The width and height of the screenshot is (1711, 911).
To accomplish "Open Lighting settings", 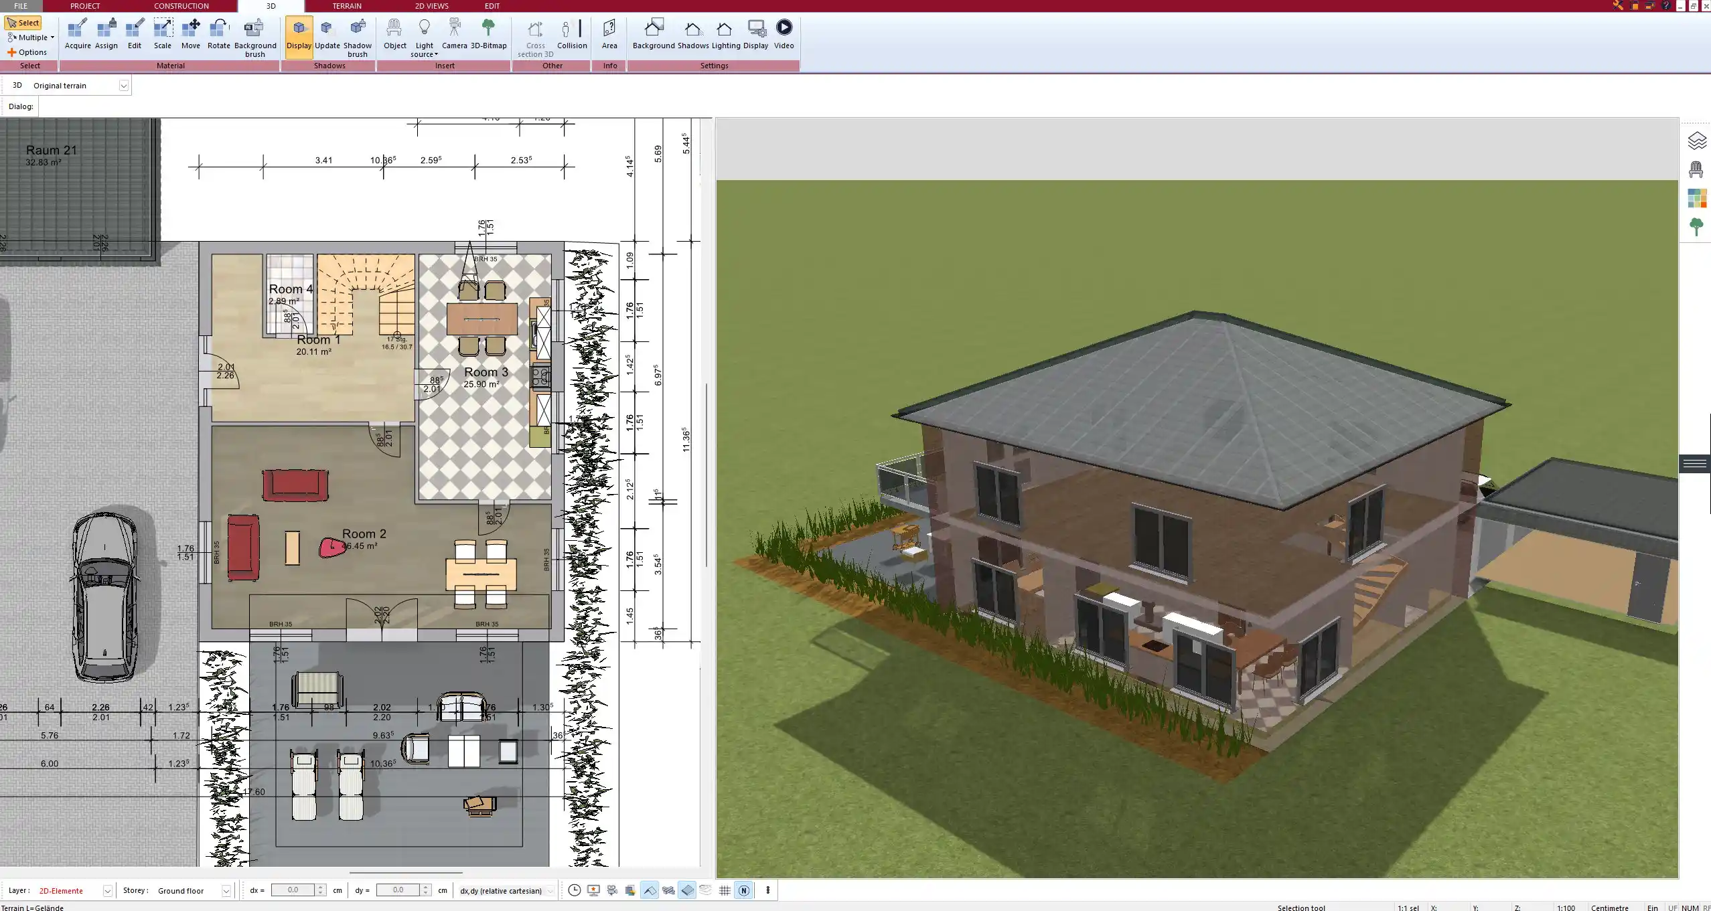I will coord(726,35).
